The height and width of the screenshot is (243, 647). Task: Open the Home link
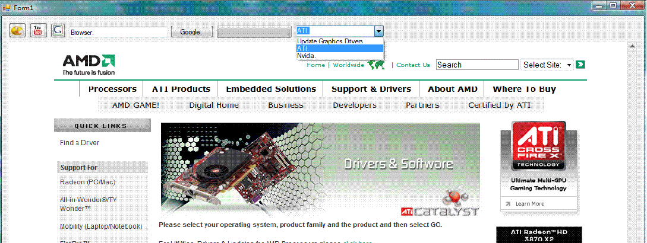(315, 65)
